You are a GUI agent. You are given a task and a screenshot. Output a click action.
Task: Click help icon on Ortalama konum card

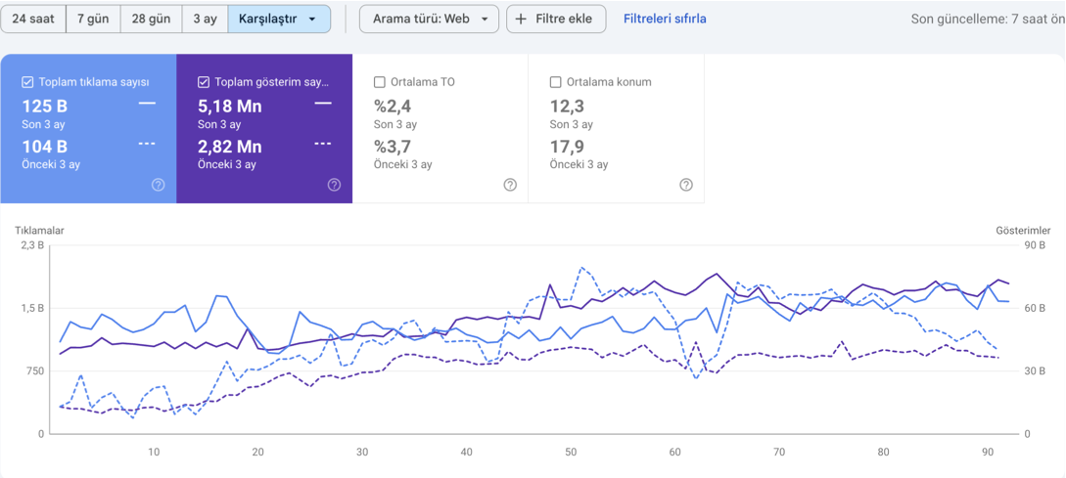pyautogui.click(x=686, y=185)
